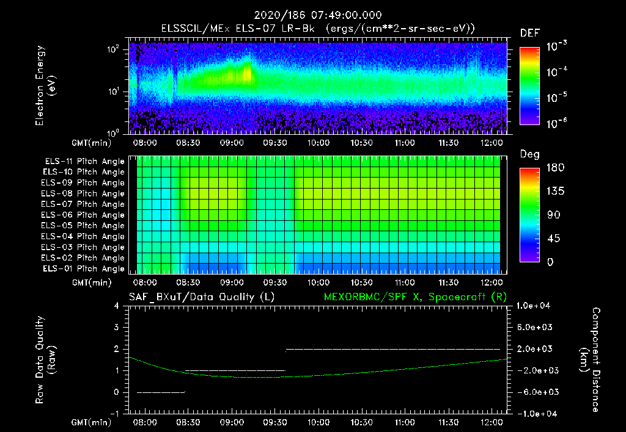Click the 10^-6 value on DEF scale
626x432 pixels.
pos(556,123)
